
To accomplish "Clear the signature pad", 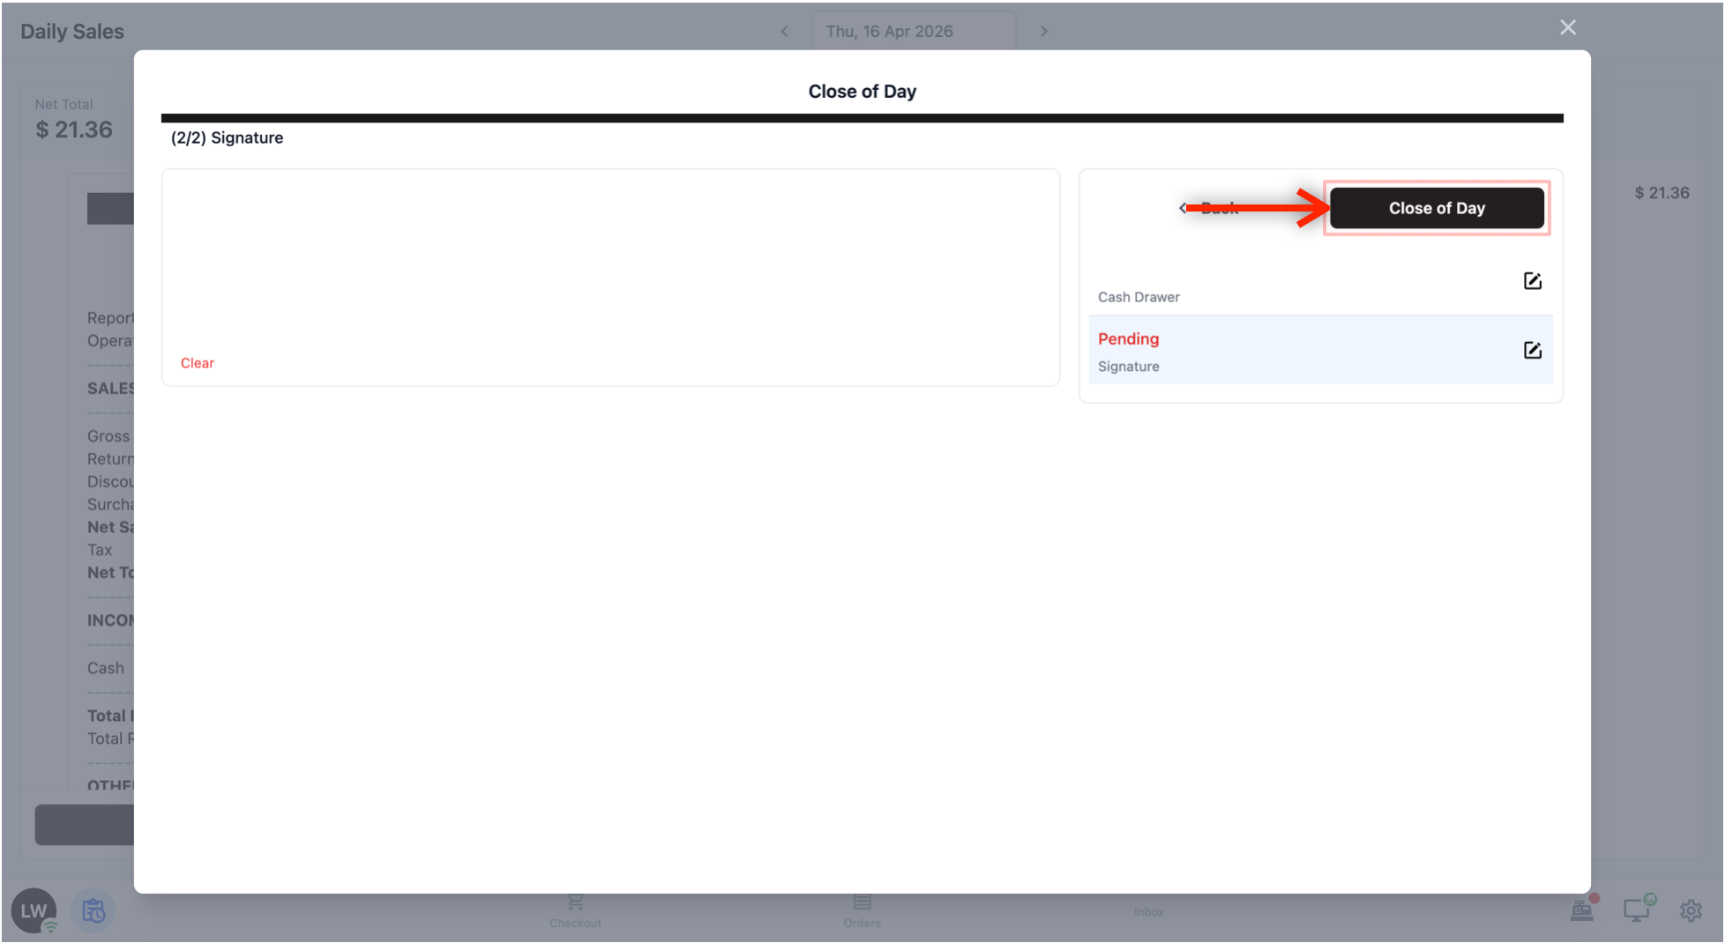I will (198, 363).
